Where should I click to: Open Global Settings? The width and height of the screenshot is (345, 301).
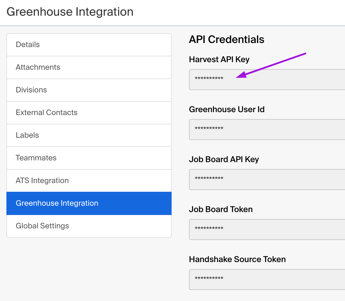tap(89, 226)
